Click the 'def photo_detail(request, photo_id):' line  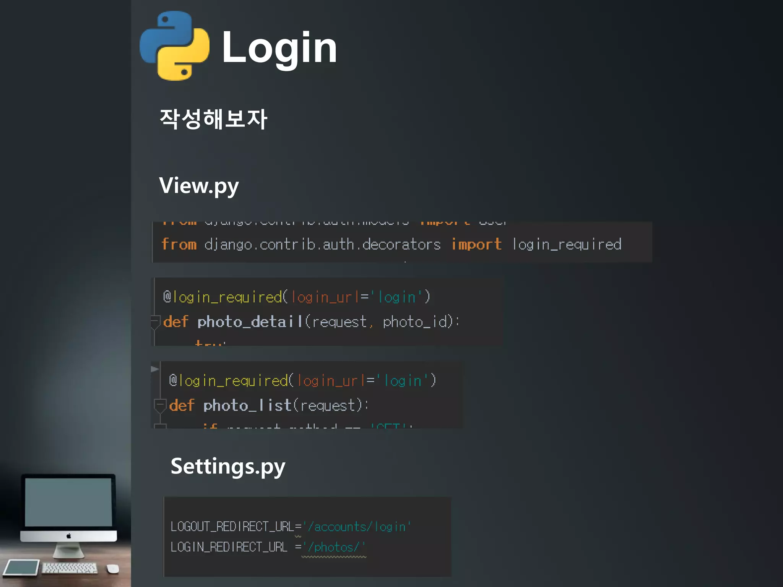[x=311, y=322]
